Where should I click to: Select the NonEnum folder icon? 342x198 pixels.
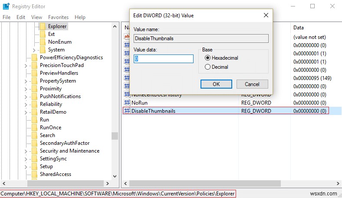[x=43, y=42]
